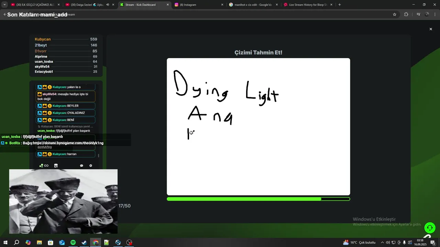This screenshot has width=440, height=247.
Task: Open Steam from the taskbar
Action: coord(84,243)
